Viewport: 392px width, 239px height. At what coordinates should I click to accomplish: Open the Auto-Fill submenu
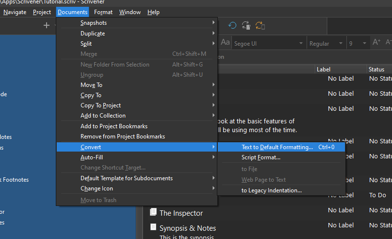137,157
